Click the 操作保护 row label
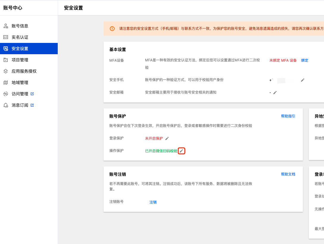The height and width of the screenshot is (244, 324). (116, 150)
